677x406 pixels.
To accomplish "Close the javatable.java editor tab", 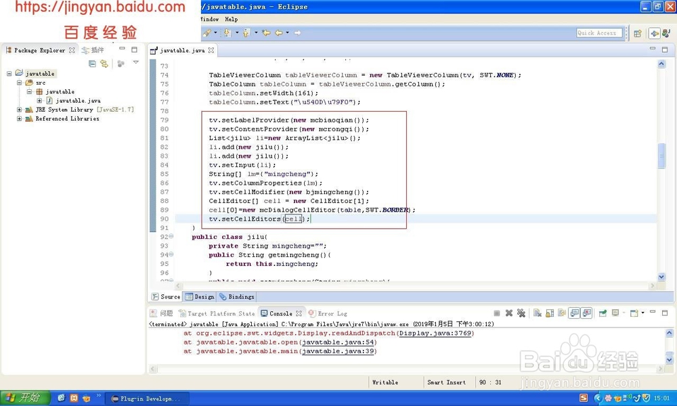I will tap(211, 50).
